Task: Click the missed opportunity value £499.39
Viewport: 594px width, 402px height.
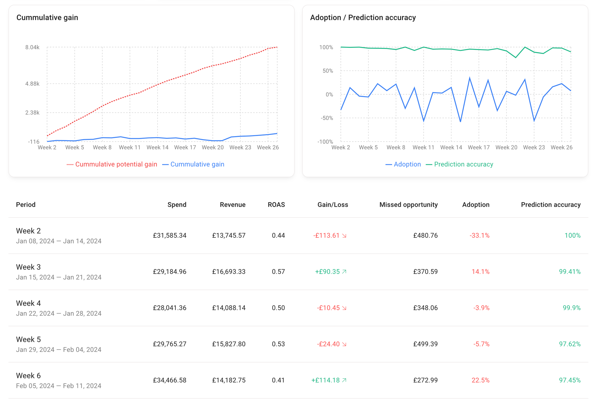Action: pyautogui.click(x=425, y=344)
